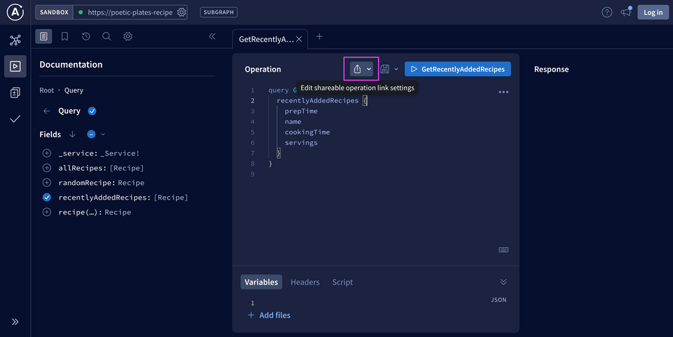Open keyboard shortcuts icon in editor

(x=503, y=250)
